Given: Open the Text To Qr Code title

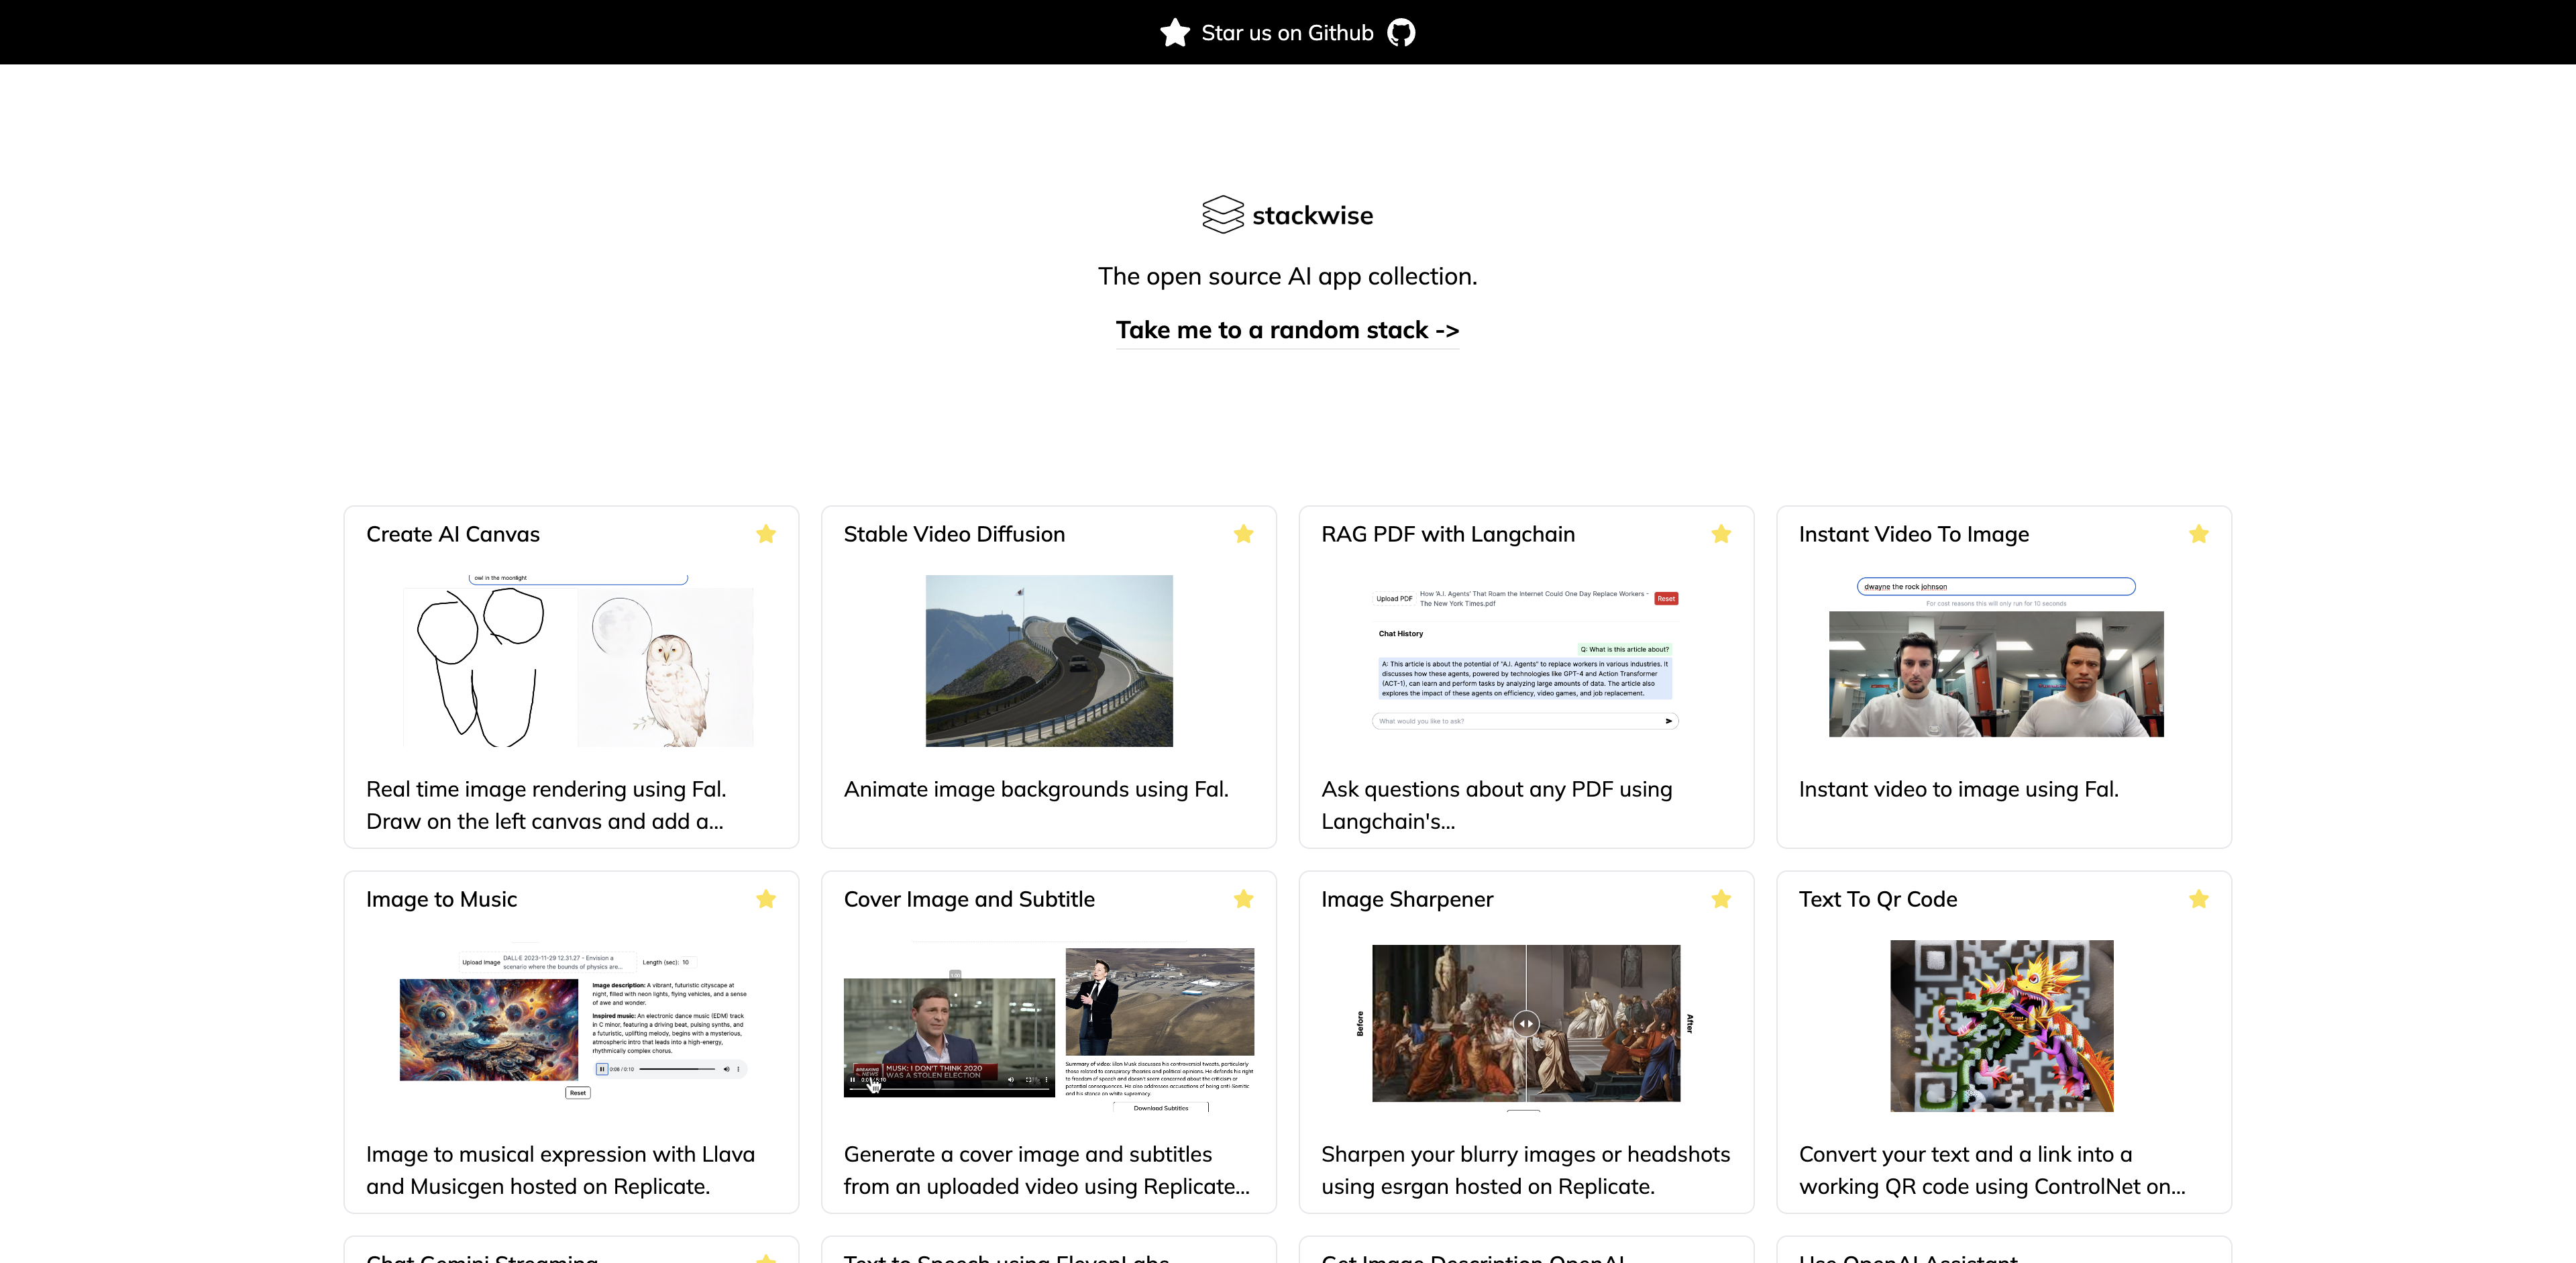Looking at the screenshot, I should 1878,899.
